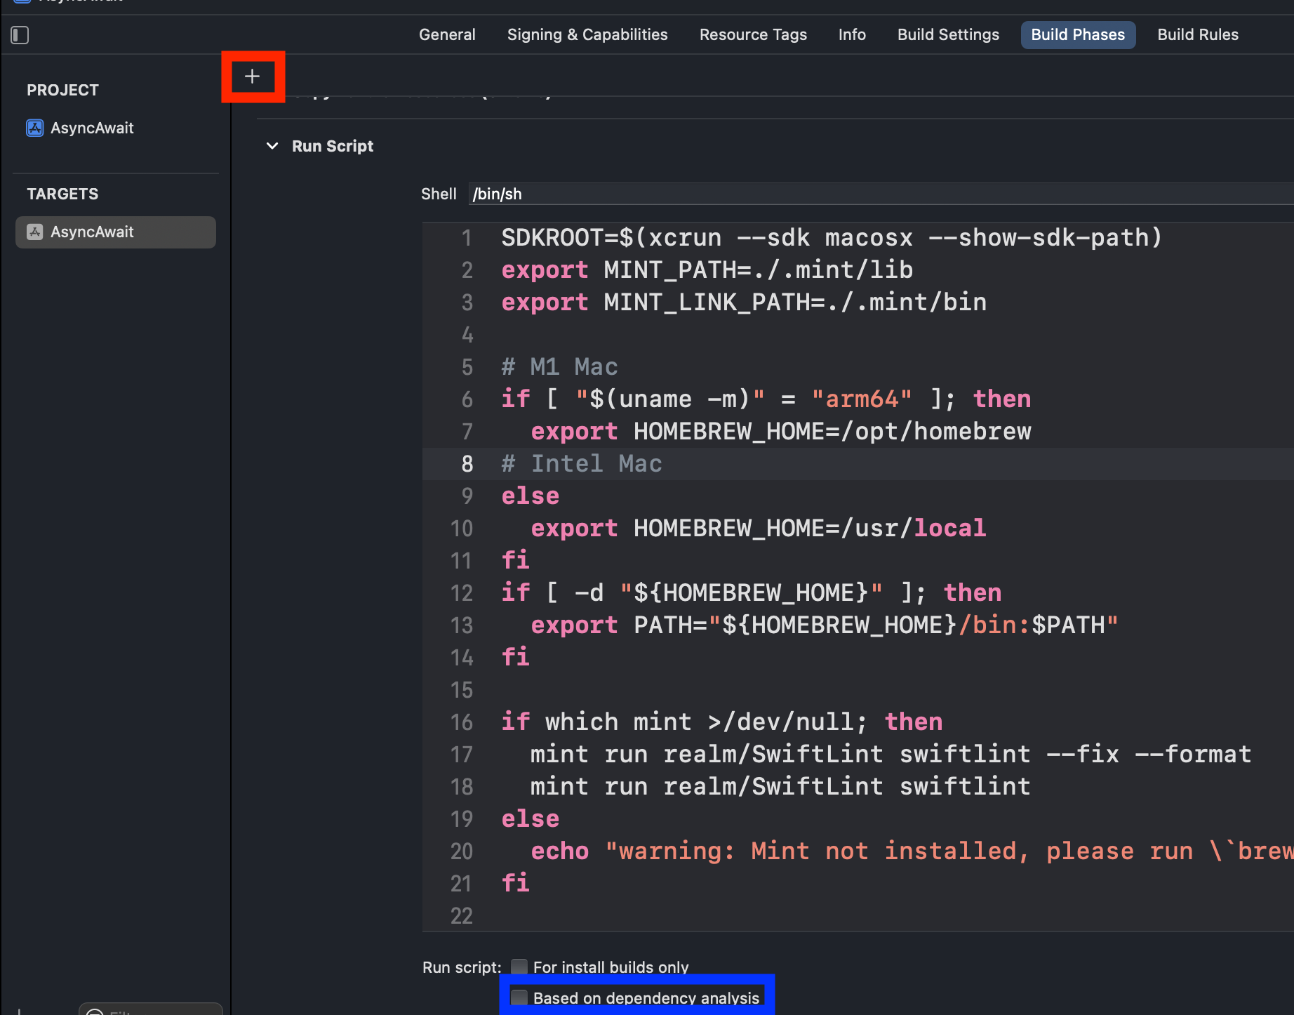Open the Build Rules tab
The width and height of the screenshot is (1294, 1015).
point(1198,34)
